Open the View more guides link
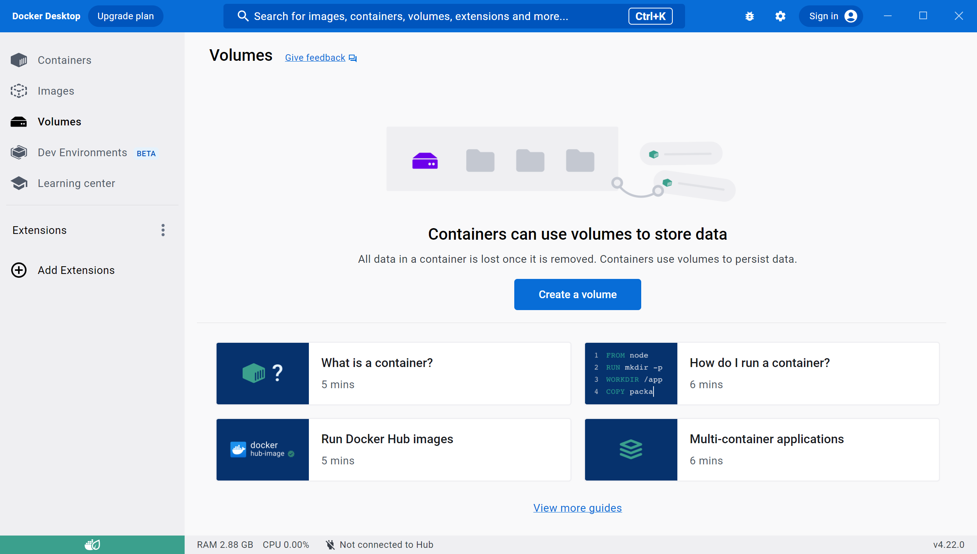 click(x=577, y=508)
